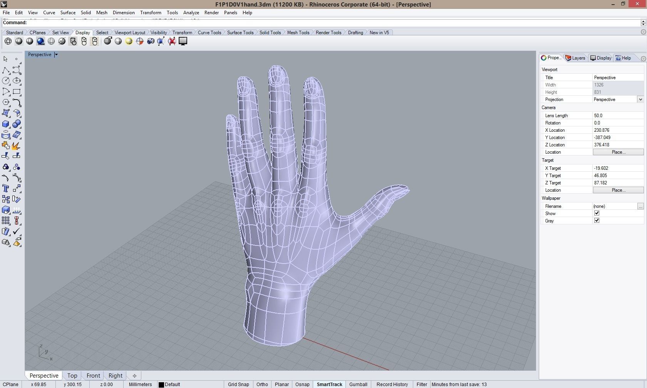647x388 pixels.
Task: Click the Target Location Place button
Action: tap(618, 190)
